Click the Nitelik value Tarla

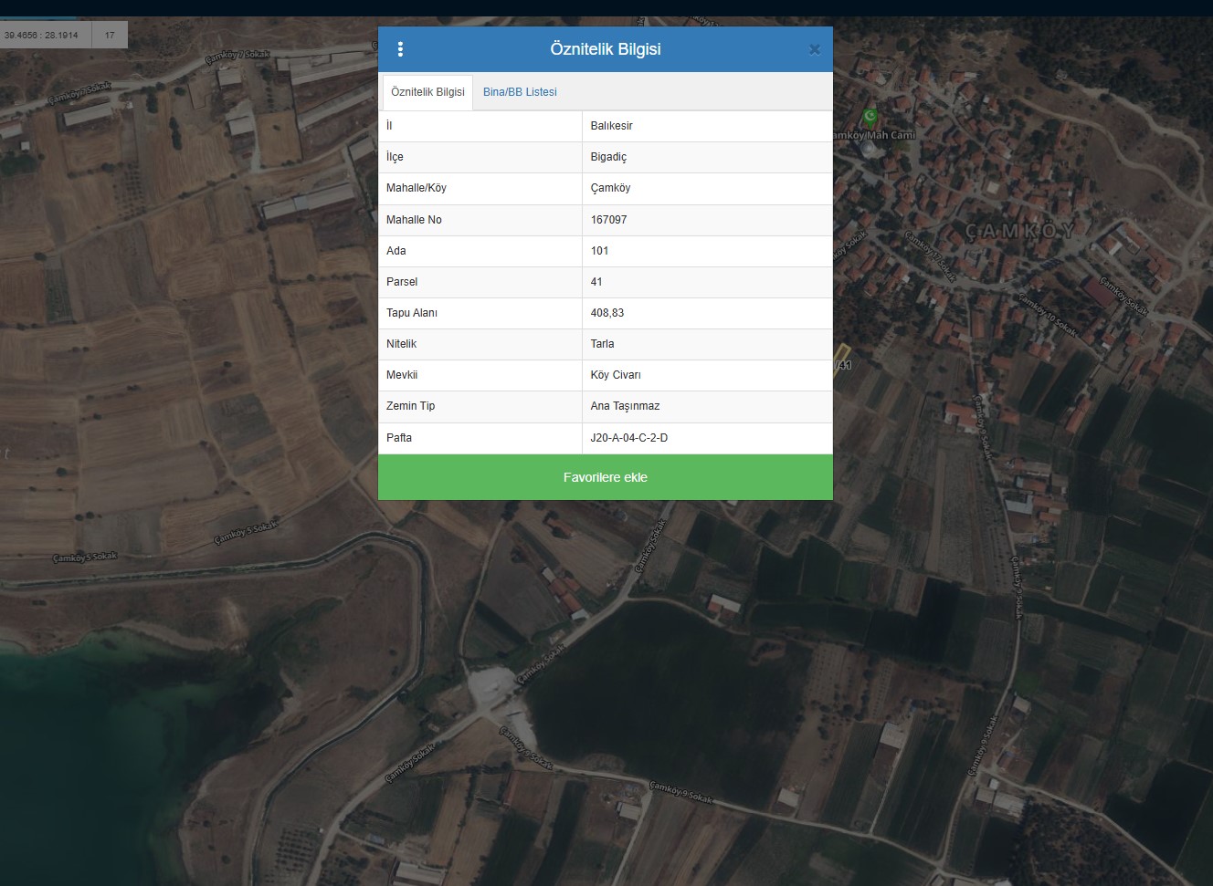tap(602, 344)
